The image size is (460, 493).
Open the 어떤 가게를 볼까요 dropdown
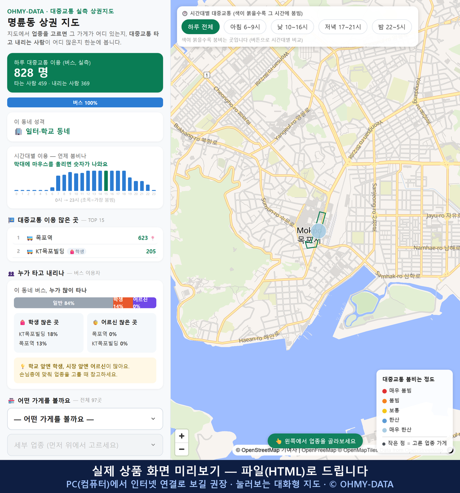[x=85, y=419]
